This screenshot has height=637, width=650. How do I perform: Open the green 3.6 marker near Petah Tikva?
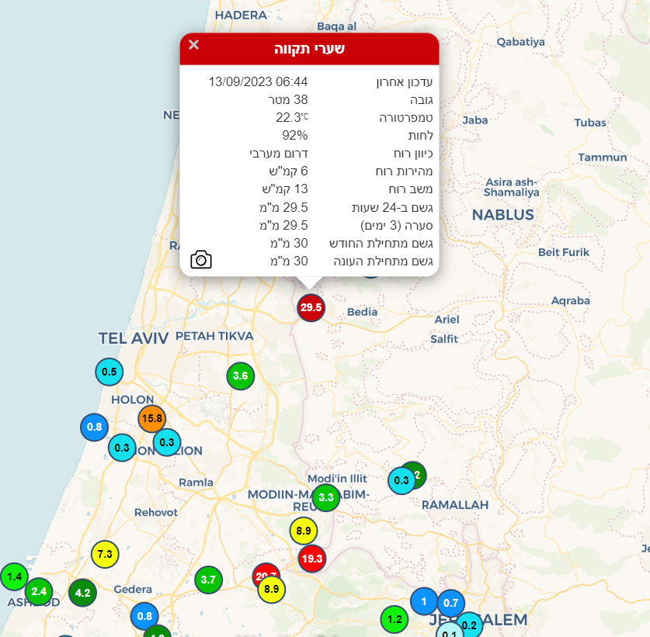point(240,376)
